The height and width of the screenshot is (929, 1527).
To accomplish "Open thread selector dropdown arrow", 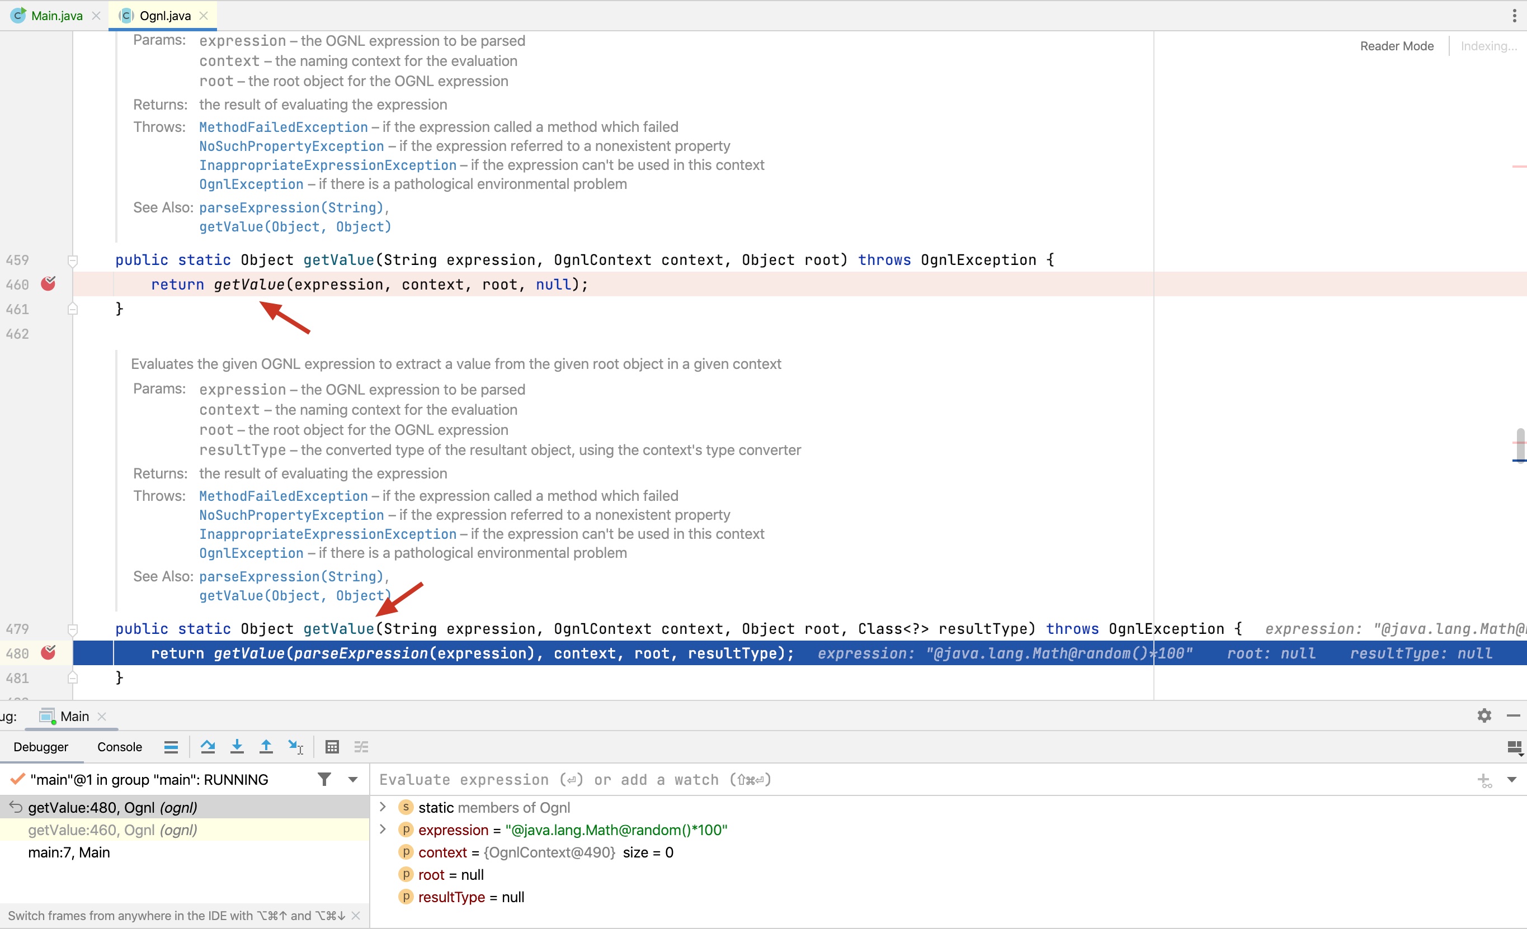I will click(352, 779).
